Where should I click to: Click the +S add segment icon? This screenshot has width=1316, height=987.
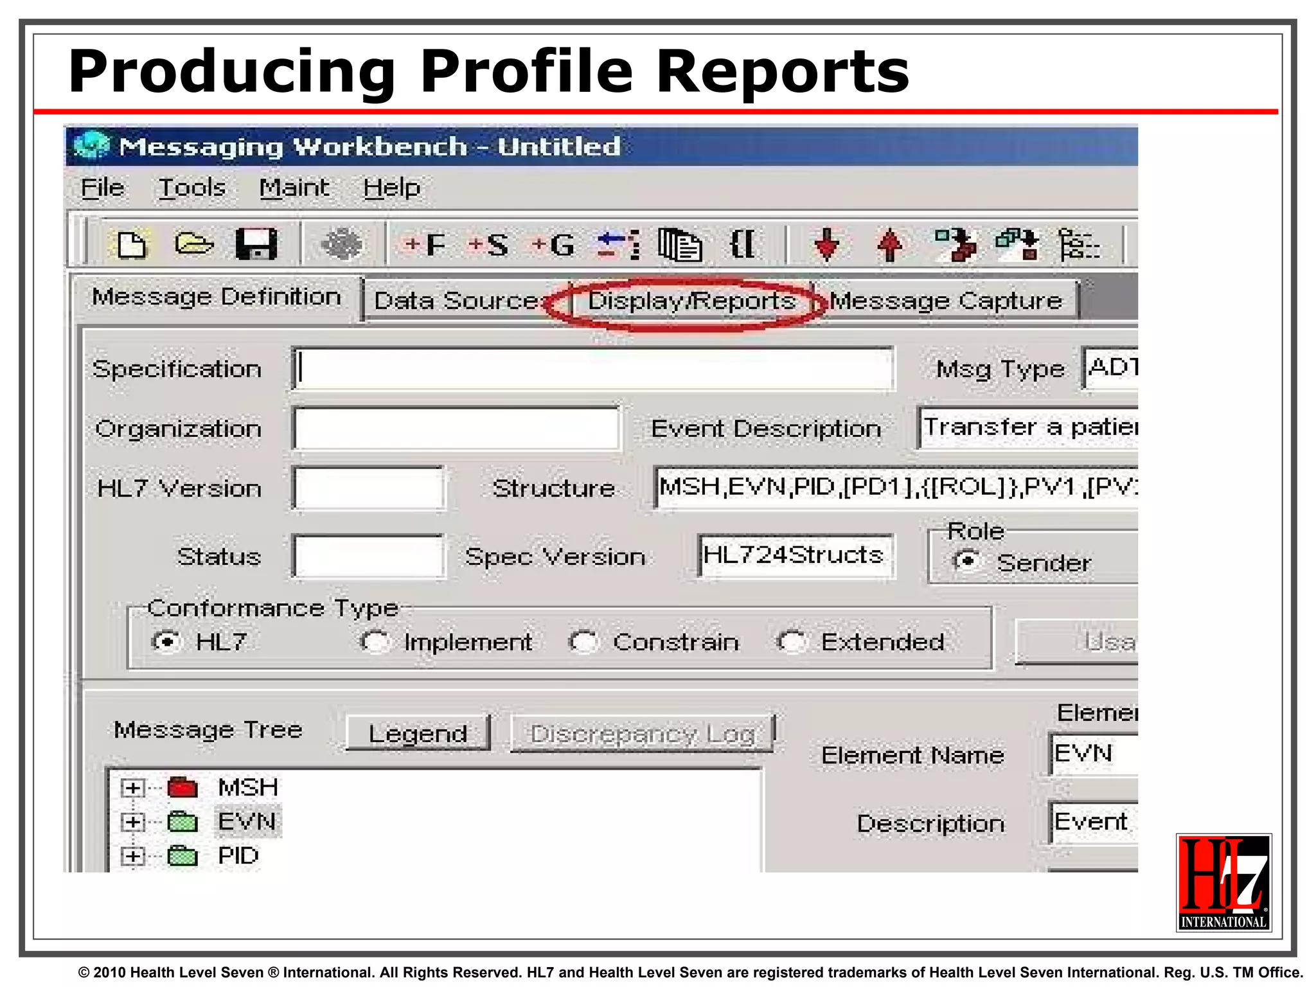coord(488,245)
